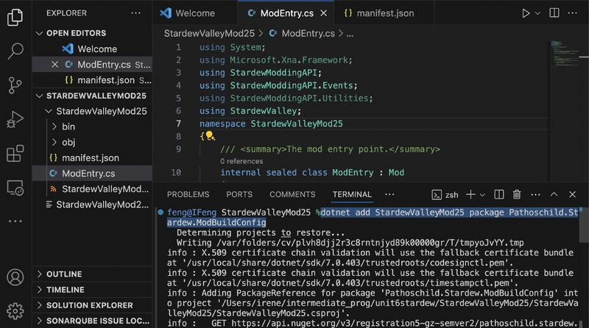Viewport: 589px width, 328px height.
Task: Click line number 7 in gutter
Action: click(178, 124)
